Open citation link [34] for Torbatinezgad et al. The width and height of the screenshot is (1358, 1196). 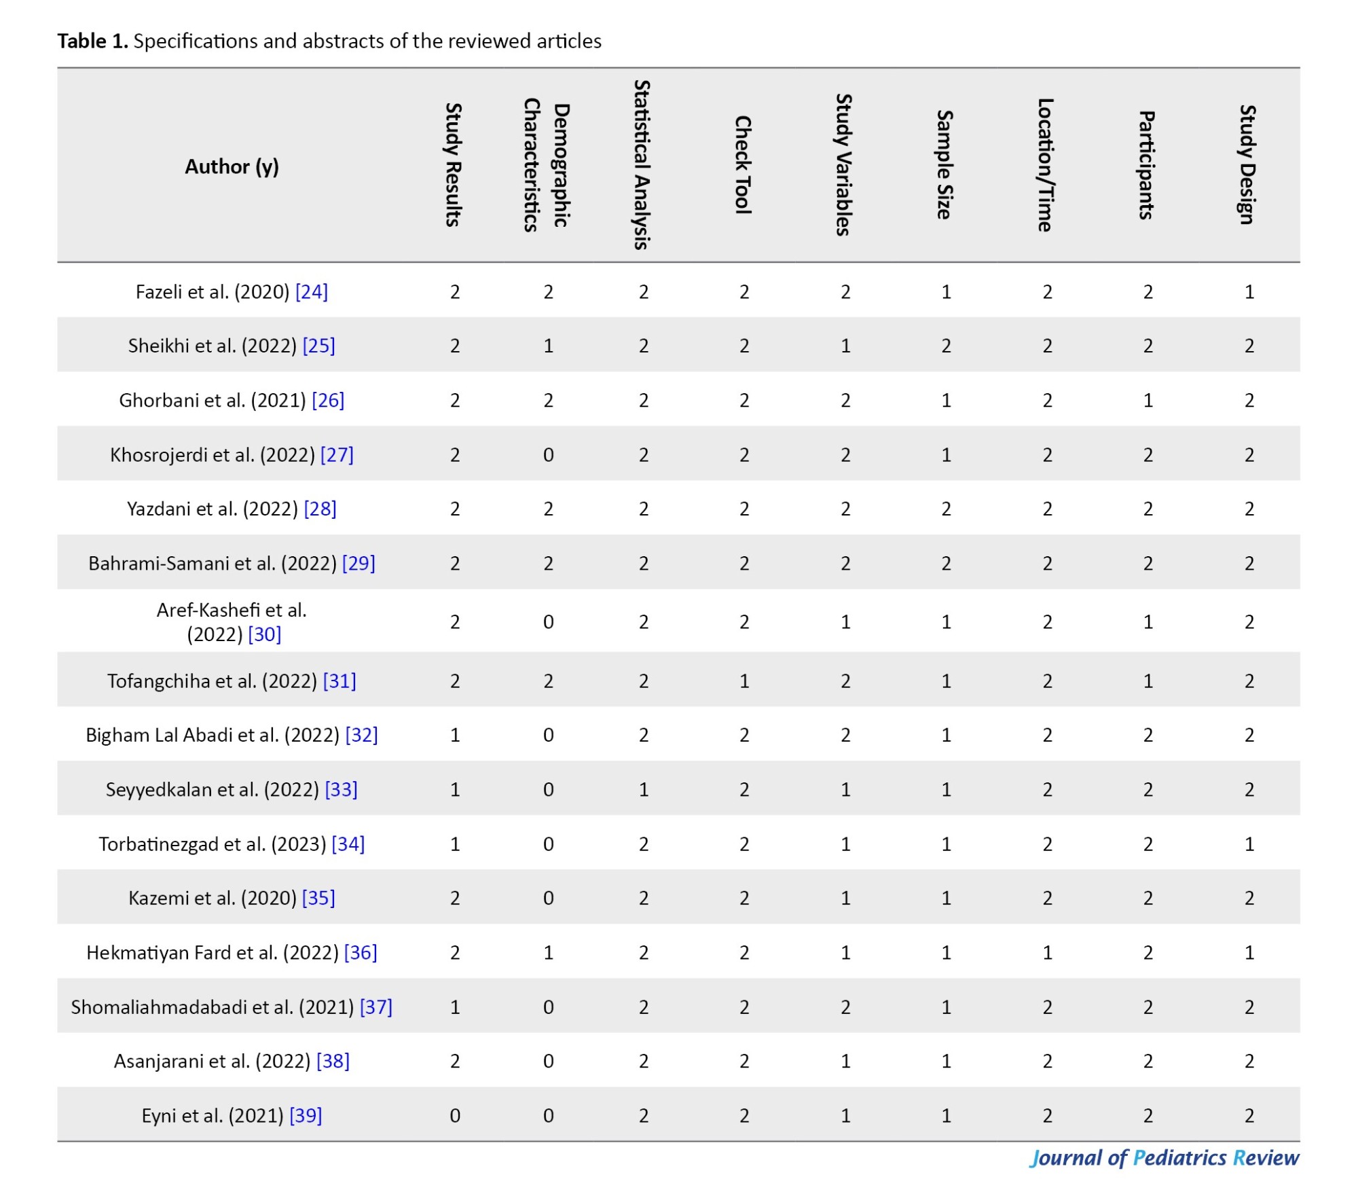coord(348,844)
